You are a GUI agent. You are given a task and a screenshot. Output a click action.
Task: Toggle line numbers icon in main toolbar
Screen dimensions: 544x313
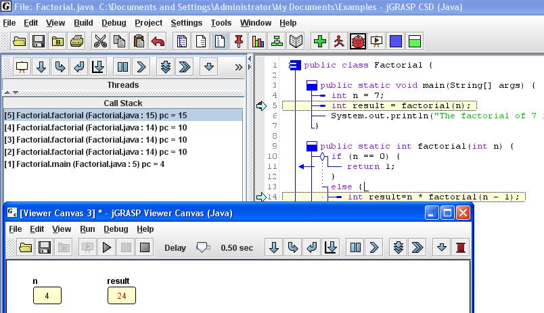click(x=220, y=41)
